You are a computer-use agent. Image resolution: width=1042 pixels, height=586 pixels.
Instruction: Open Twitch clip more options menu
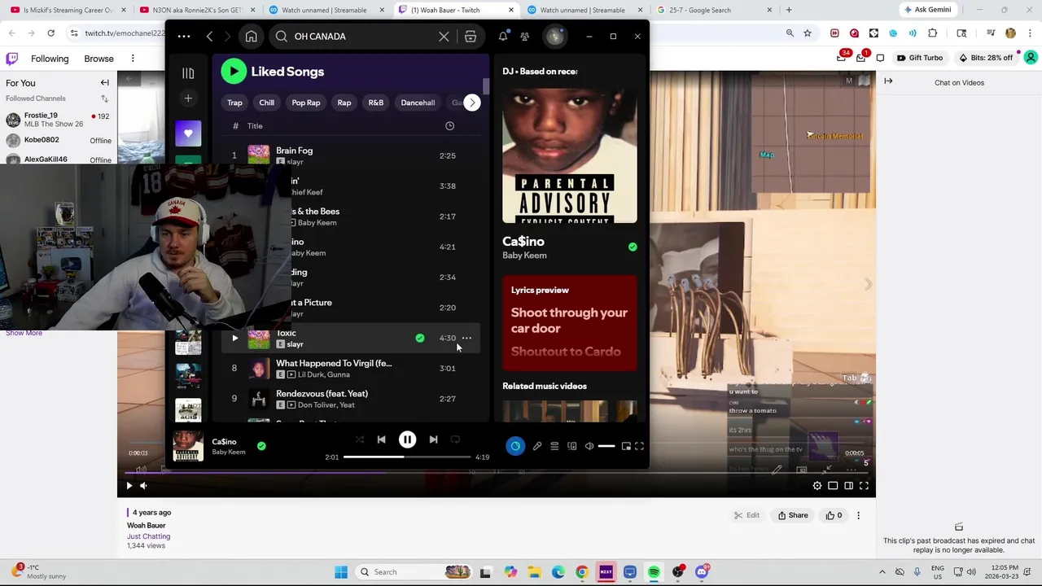pos(858,515)
